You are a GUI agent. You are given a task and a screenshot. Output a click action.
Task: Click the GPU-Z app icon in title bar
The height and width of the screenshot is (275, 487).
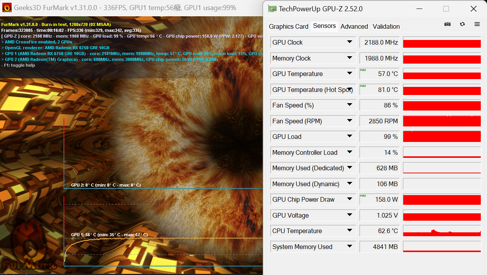coord(272,9)
